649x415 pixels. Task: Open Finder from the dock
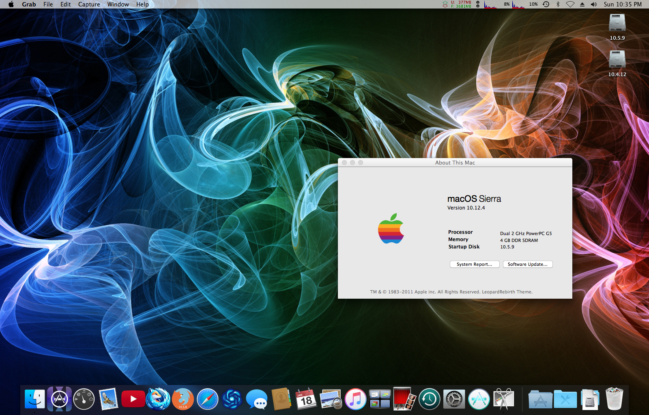point(35,399)
